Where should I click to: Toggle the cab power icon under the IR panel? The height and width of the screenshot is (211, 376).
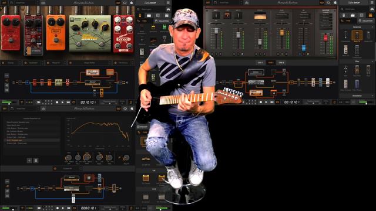55,169
